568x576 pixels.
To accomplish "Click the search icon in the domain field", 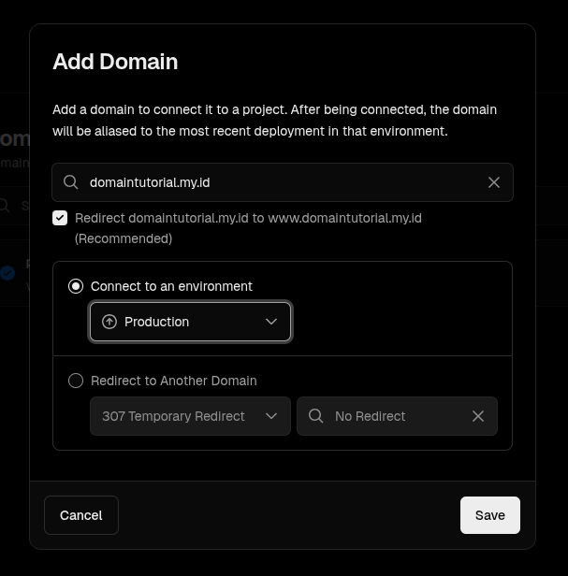I will click(x=71, y=182).
